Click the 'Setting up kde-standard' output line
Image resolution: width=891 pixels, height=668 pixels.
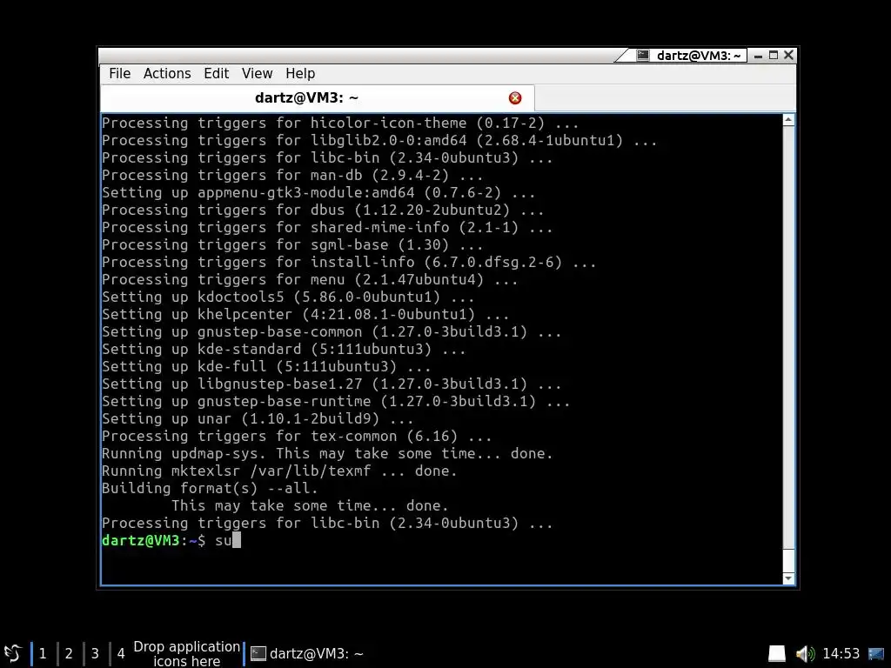point(284,349)
